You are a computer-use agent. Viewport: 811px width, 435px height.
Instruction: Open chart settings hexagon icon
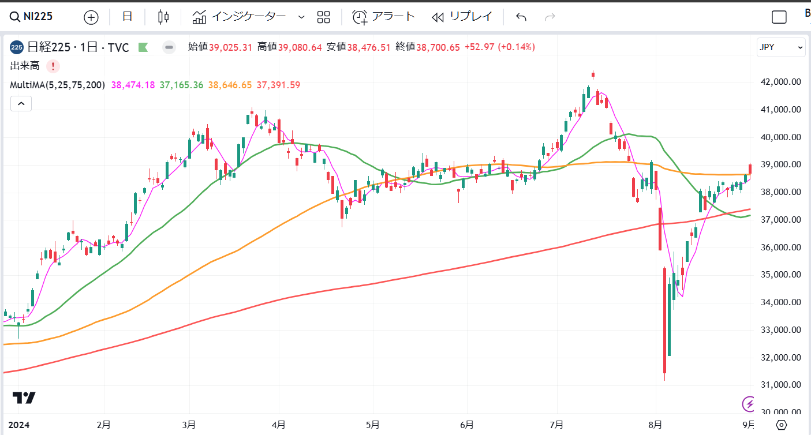(x=781, y=425)
